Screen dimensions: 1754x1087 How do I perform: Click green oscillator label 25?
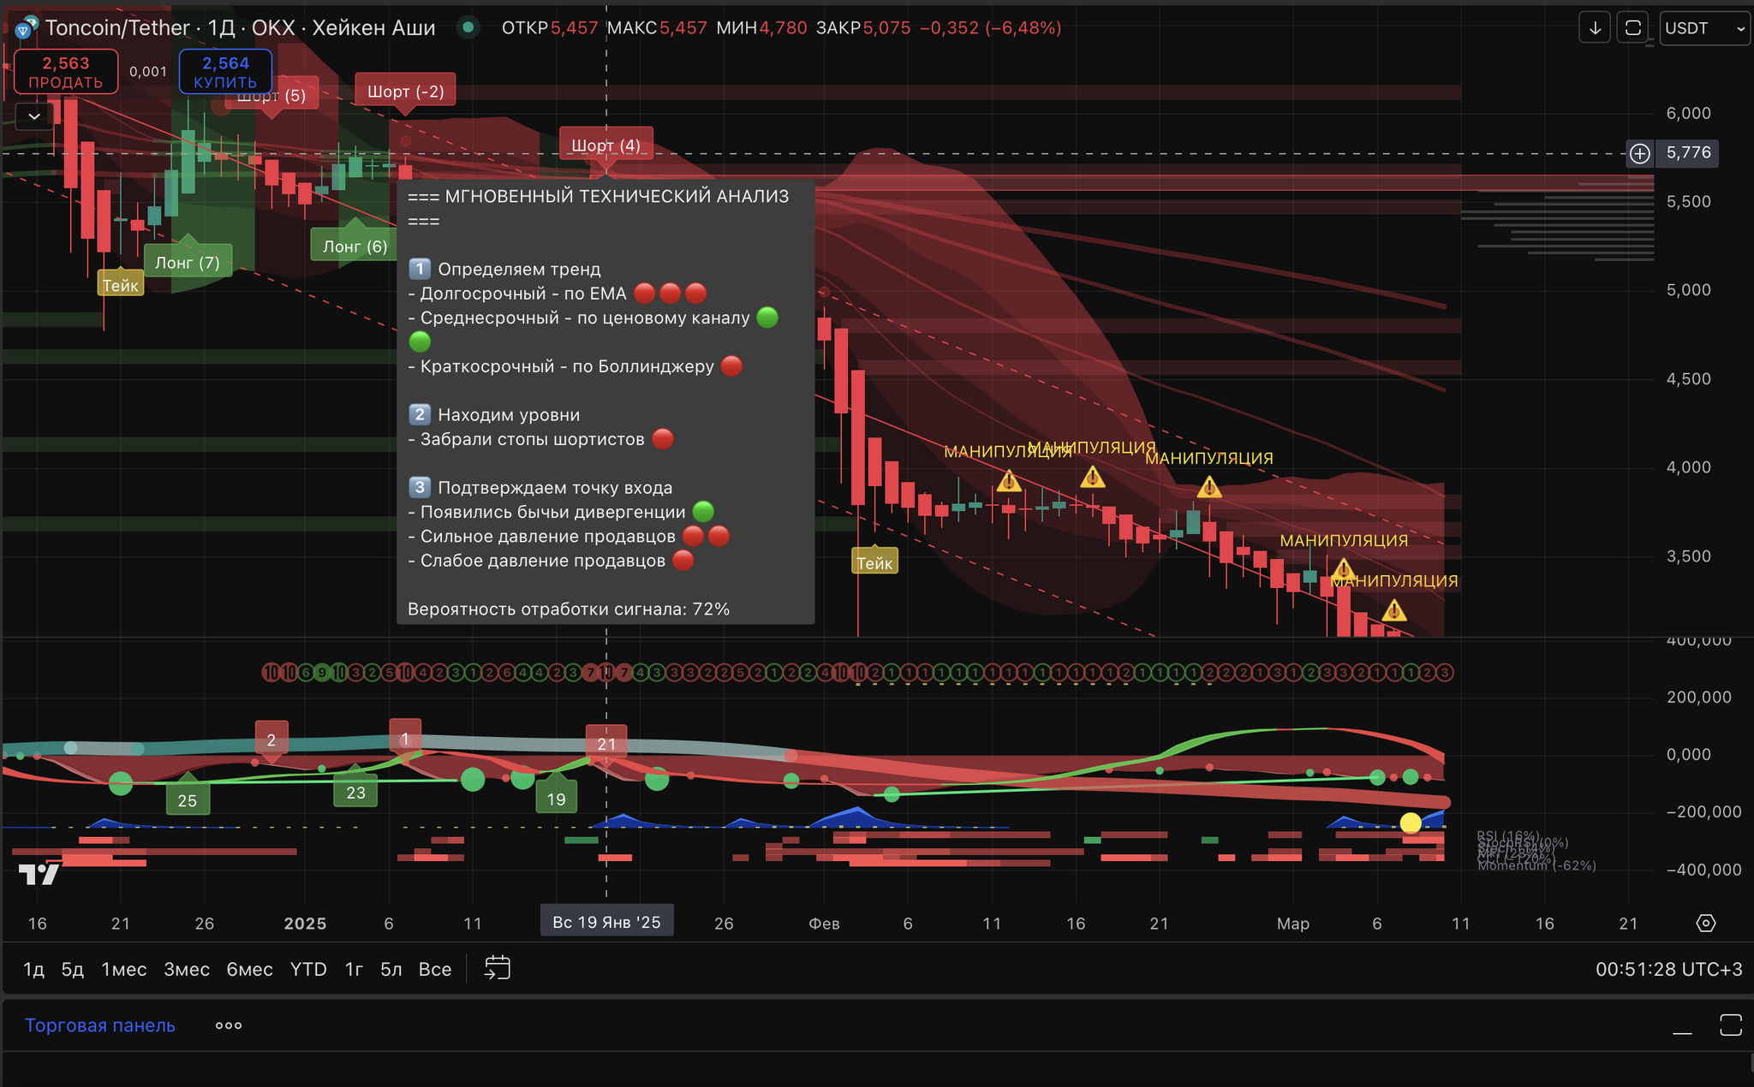coord(187,799)
